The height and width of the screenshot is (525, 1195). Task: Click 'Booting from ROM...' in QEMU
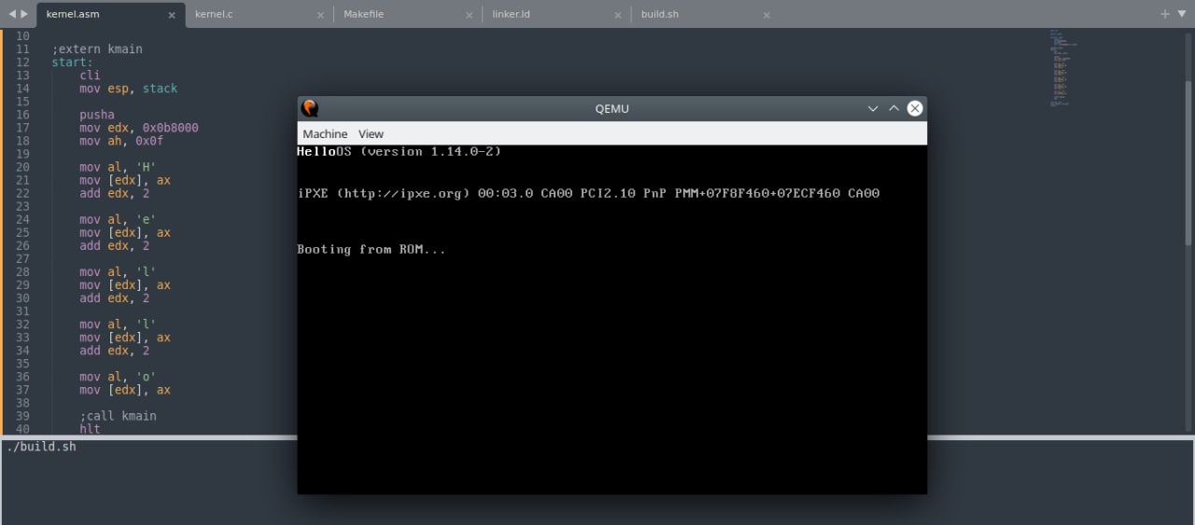[x=372, y=249]
